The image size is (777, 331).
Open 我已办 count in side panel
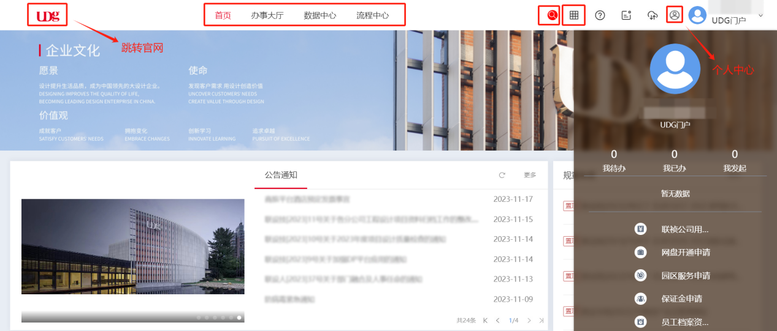(675, 160)
